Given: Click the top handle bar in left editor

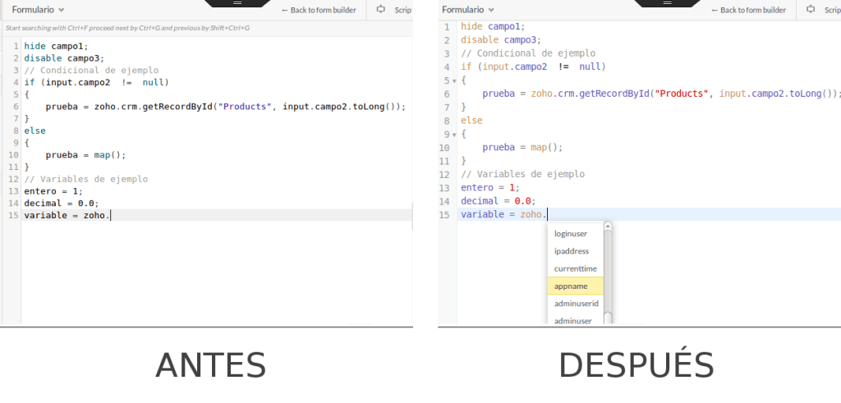Looking at the screenshot, I should [x=237, y=3].
